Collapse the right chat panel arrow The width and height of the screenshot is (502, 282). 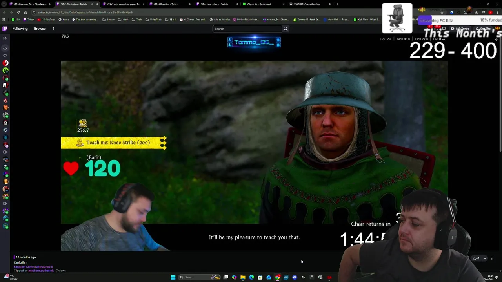coord(497,40)
